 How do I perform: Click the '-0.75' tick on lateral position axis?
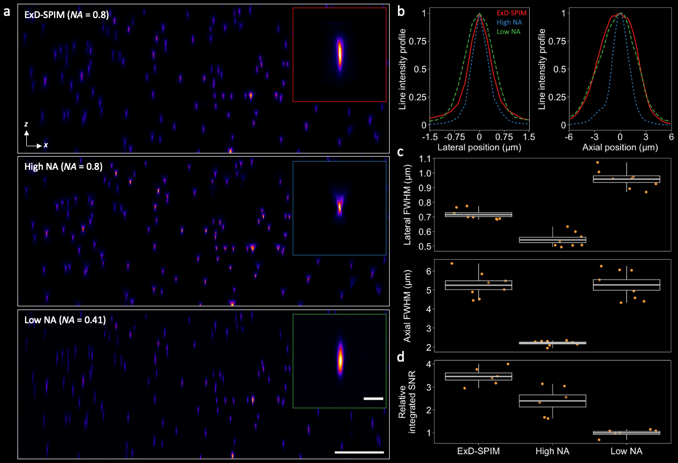click(x=454, y=136)
